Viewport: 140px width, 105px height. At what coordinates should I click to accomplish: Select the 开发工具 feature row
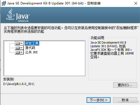(x=32, y=43)
